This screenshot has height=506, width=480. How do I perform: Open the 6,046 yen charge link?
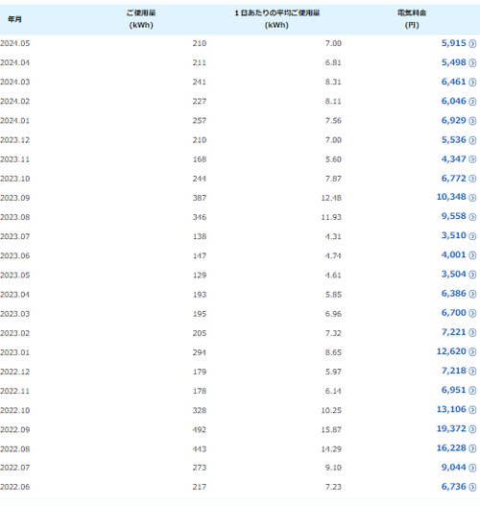click(x=453, y=102)
